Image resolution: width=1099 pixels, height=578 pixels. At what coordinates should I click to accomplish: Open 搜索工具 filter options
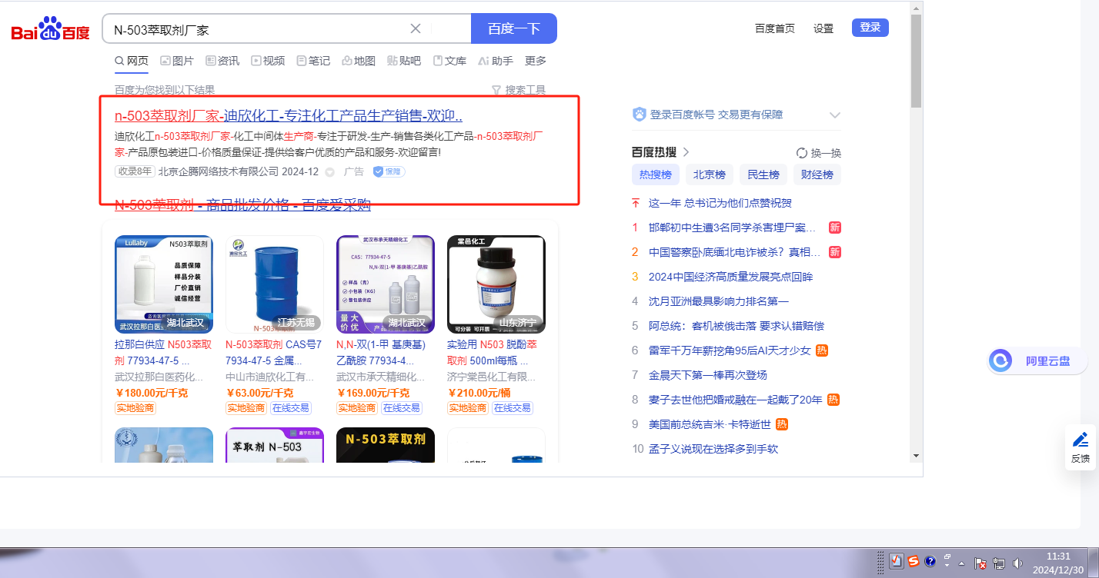(519, 90)
